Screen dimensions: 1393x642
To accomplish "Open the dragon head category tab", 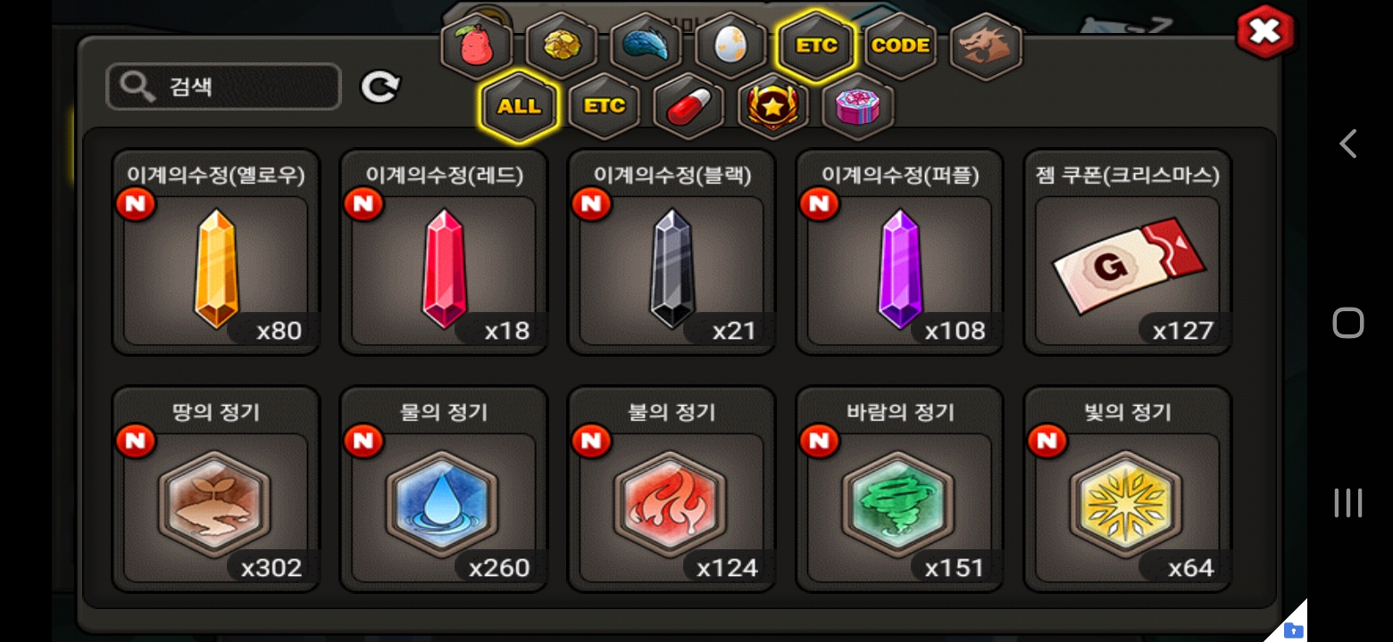I will [x=985, y=46].
